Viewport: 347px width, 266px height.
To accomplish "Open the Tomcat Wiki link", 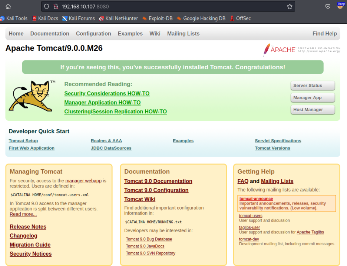I will click(140, 199).
